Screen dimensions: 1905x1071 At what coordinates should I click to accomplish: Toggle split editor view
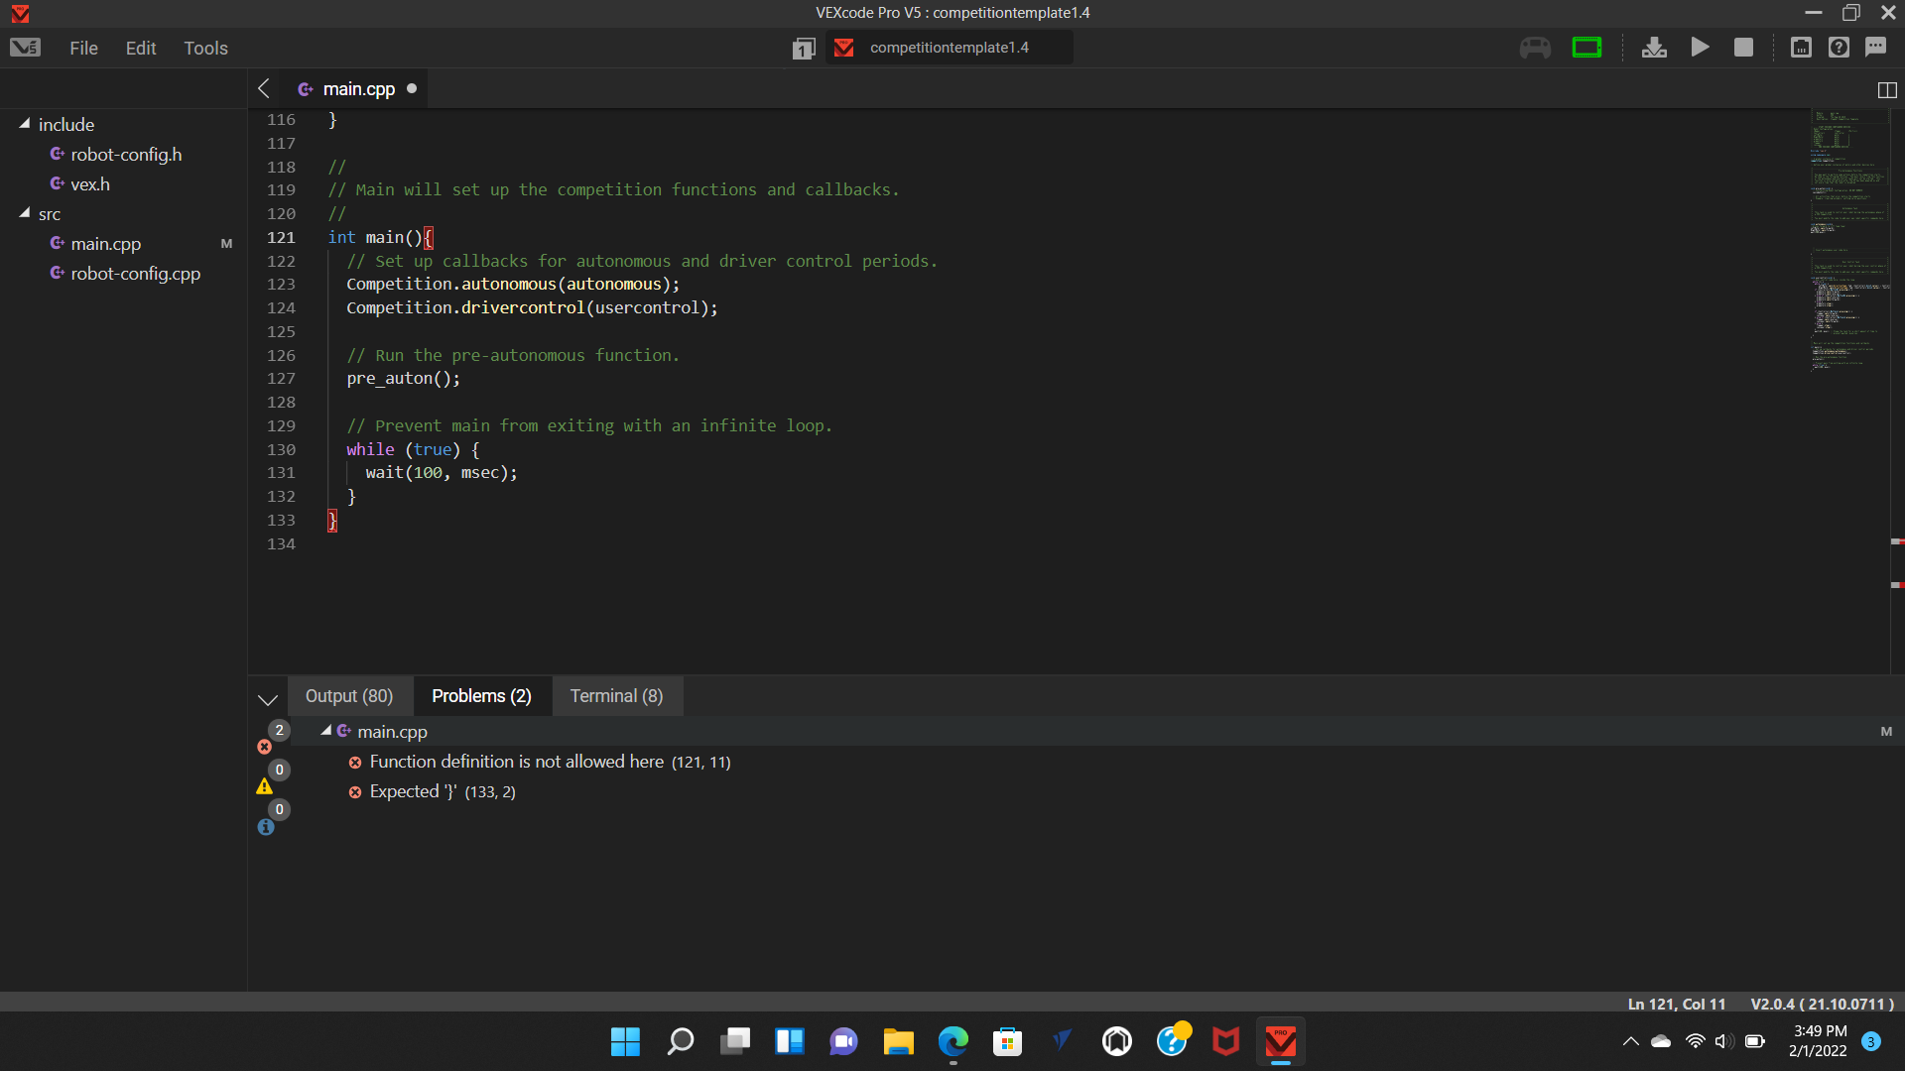point(1887,90)
